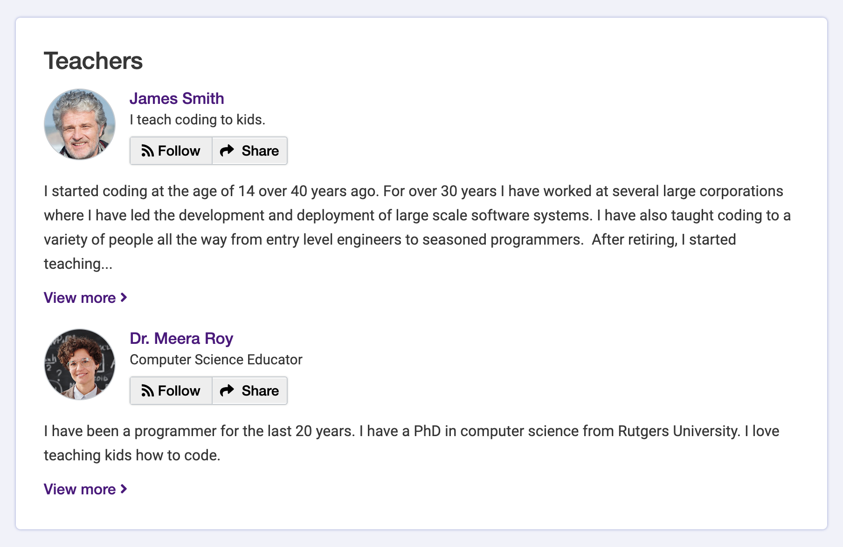Click the chevron after Dr. Meera Roy's View more
The width and height of the screenshot is (843, 547).
point(123,489)
